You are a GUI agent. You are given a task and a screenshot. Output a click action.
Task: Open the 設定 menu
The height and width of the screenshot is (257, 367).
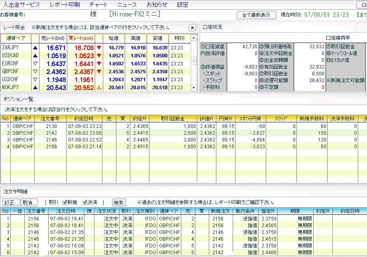[183, 4]
